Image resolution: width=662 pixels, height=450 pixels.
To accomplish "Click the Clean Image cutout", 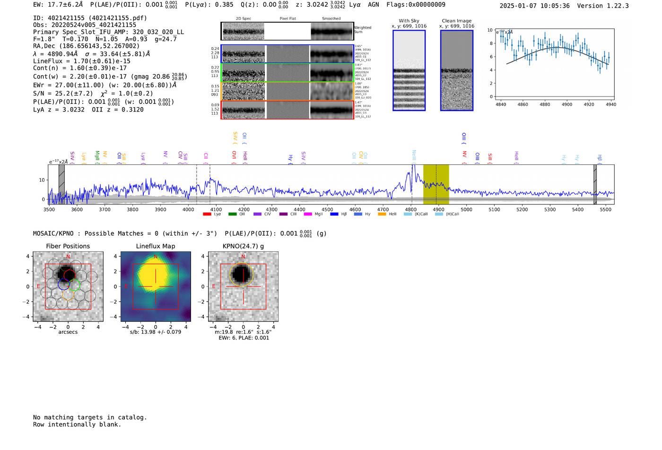I will (456, 70).
